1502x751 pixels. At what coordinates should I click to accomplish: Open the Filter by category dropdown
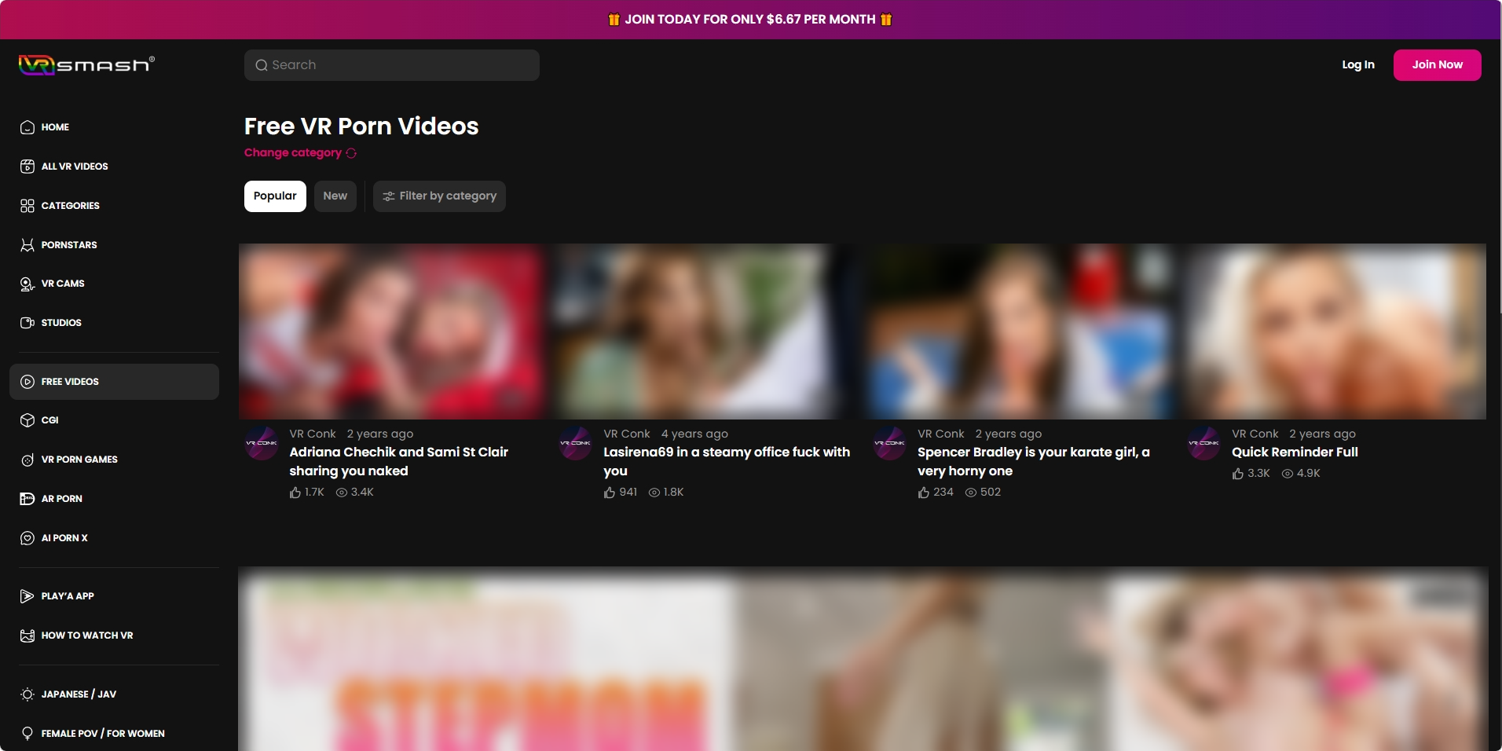pyautogui.click(x=439, y=196)
